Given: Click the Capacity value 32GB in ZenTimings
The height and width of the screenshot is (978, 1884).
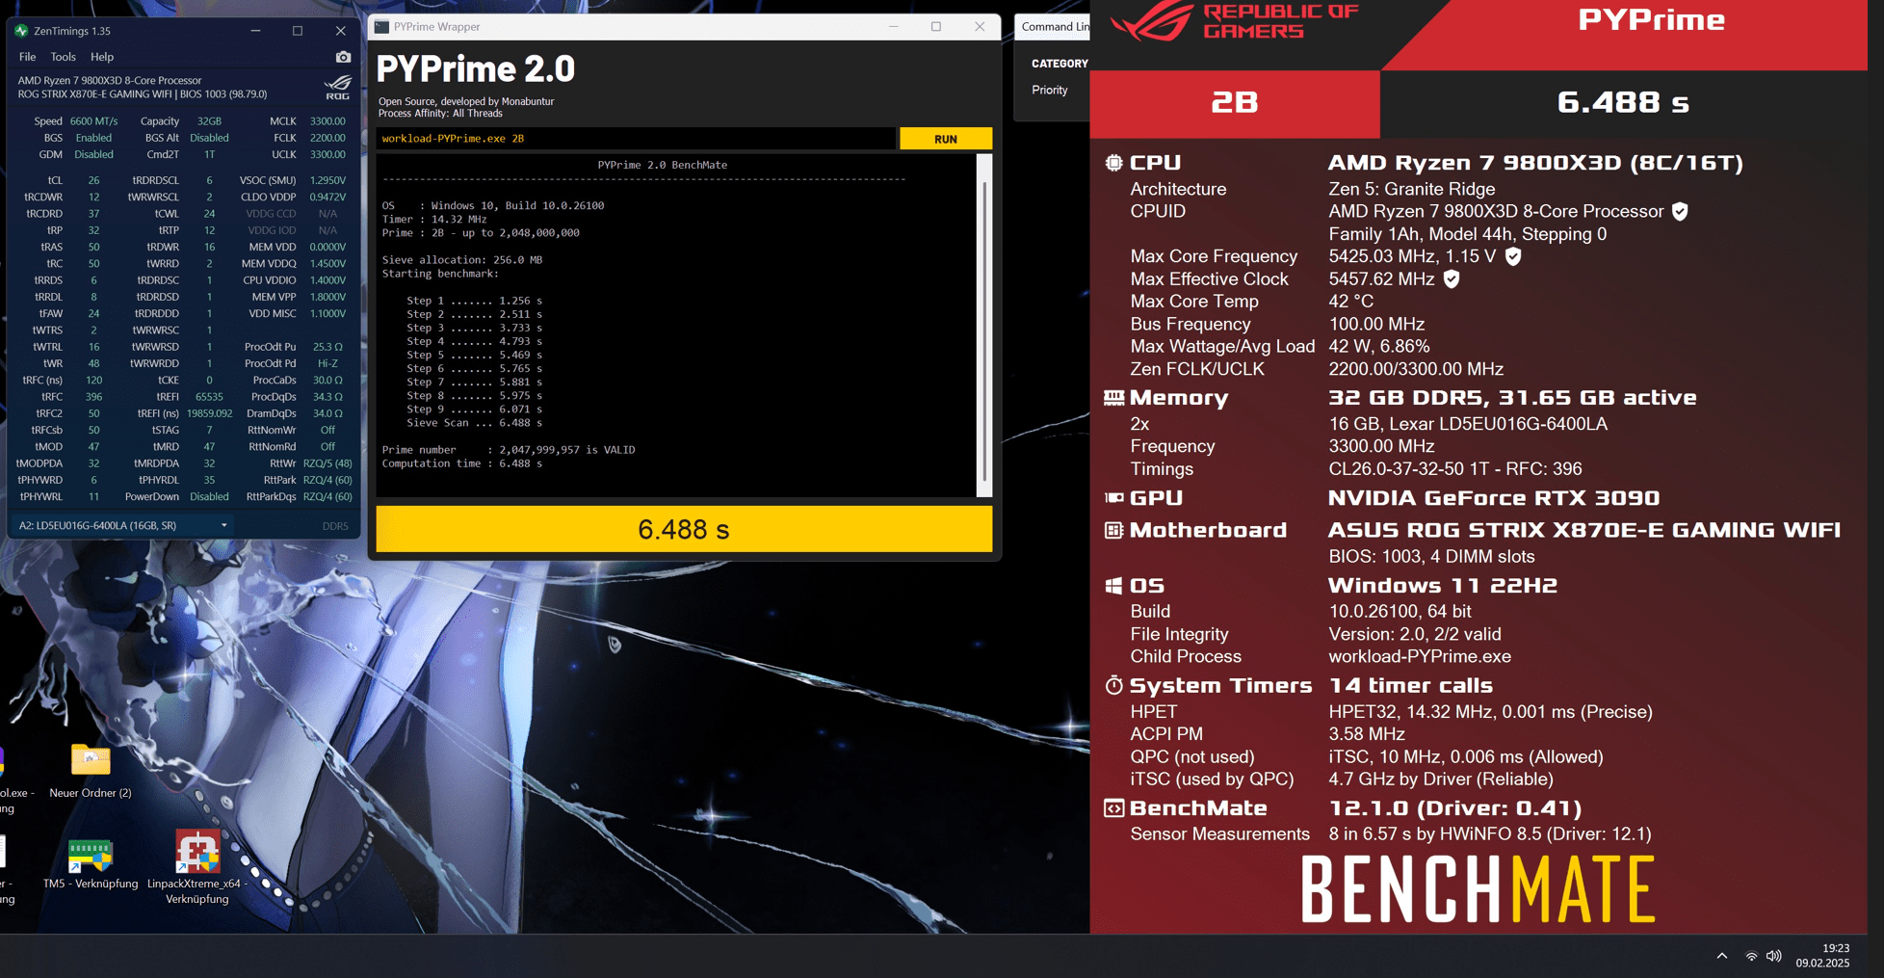Looking at the screenshot, I should [209, 121].
